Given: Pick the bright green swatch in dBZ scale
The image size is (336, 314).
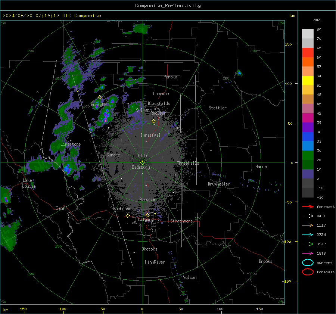Looking at the screenshot, I should [x=308, y=155].
